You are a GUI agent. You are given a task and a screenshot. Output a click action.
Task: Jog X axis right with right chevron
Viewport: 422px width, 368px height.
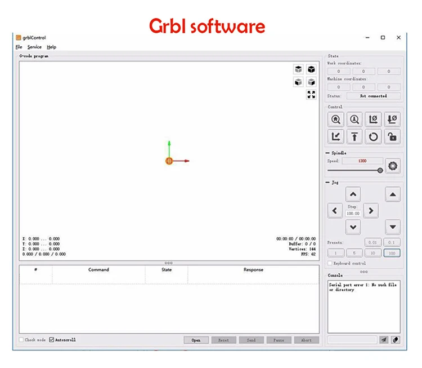pos(371,211)
